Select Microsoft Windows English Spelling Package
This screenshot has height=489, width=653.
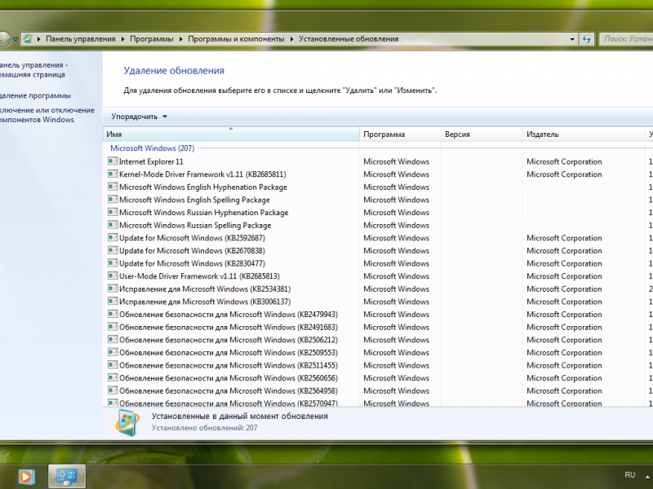point(194,200)
